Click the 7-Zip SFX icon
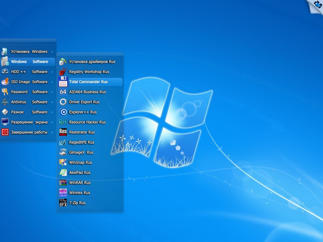Screen dimensions: 323x242 click(x=63, y=203)
